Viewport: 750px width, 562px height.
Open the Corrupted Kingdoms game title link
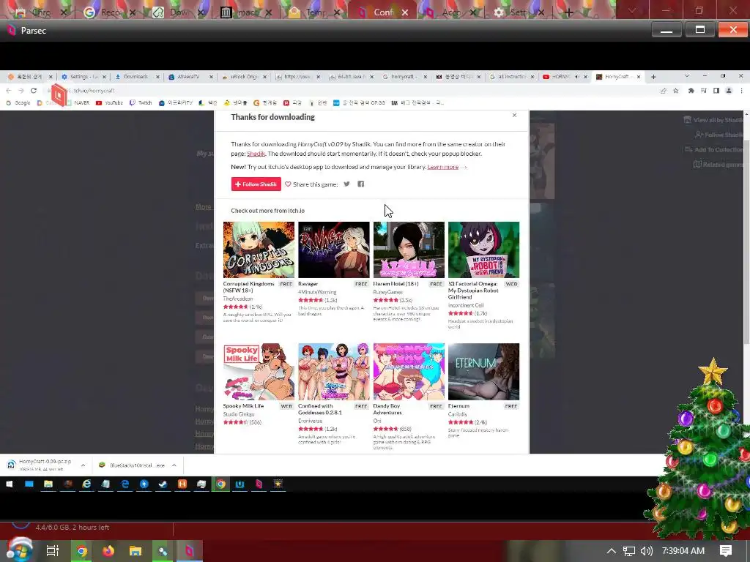pyautogui.click(x=249, y=287)
